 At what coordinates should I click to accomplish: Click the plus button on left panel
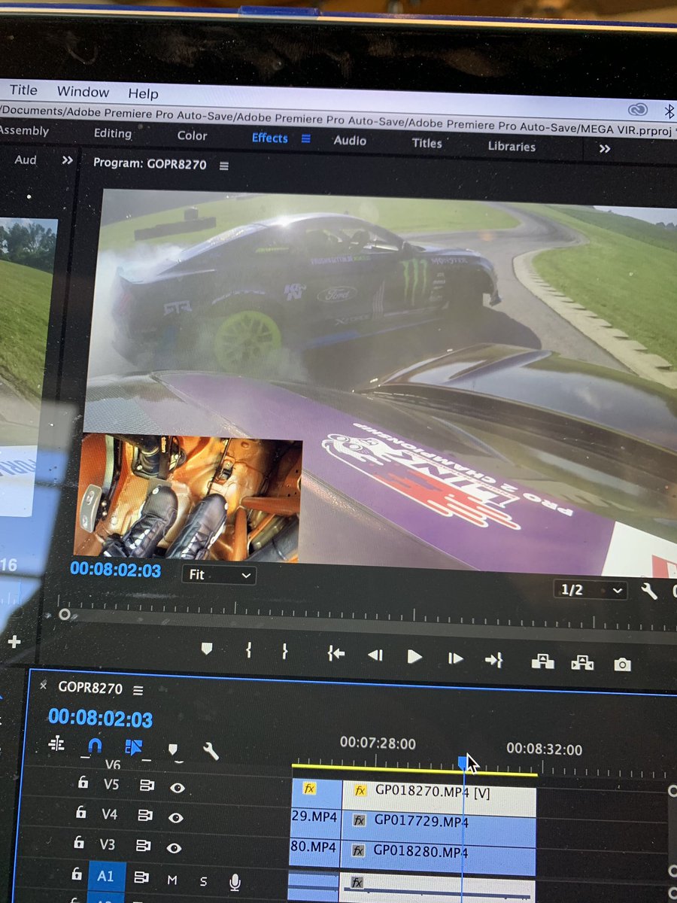[14, 642]
